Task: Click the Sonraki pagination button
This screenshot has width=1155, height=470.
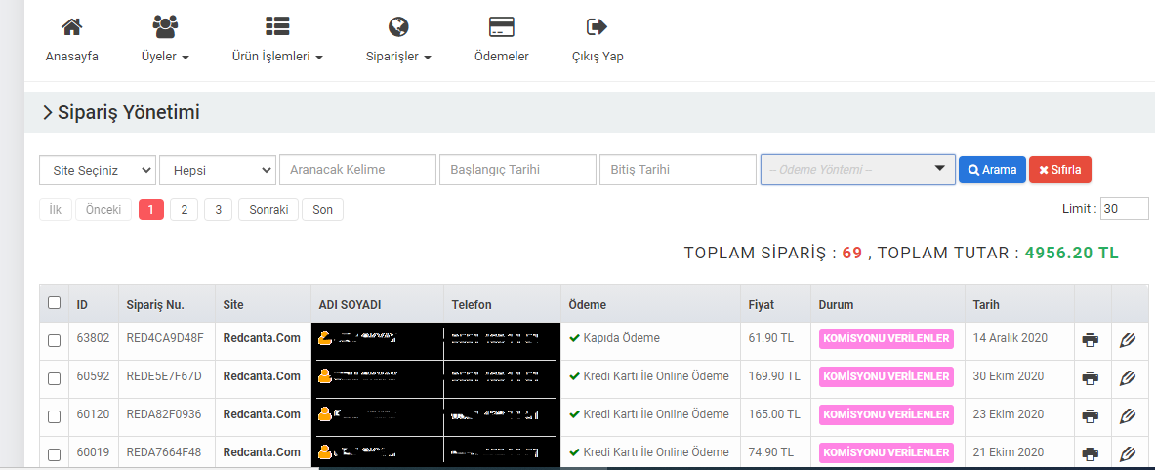Action: (x=268, y=210)
